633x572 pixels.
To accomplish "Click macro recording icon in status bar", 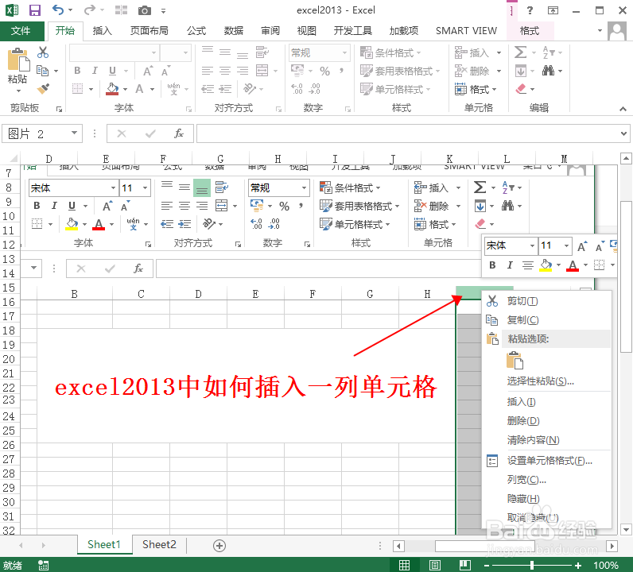I will [x=43, y=566].
